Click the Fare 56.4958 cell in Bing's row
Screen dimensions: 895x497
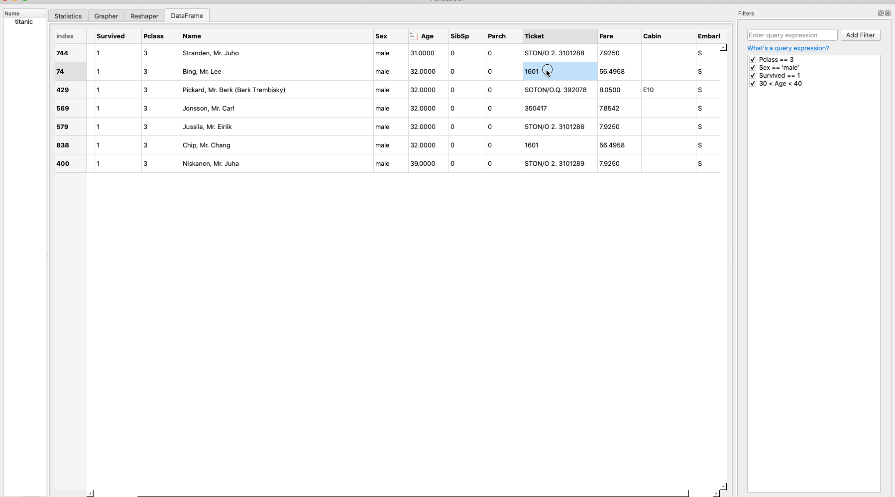coord(619,71)
